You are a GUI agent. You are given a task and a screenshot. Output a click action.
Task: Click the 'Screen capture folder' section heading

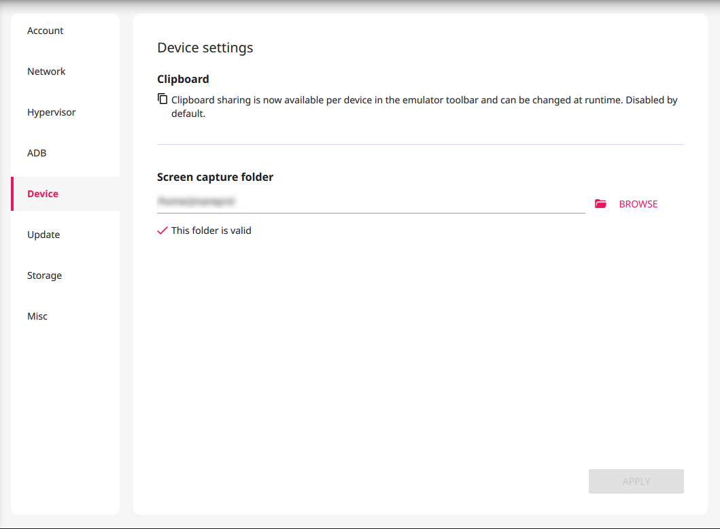tap(215, 177)
